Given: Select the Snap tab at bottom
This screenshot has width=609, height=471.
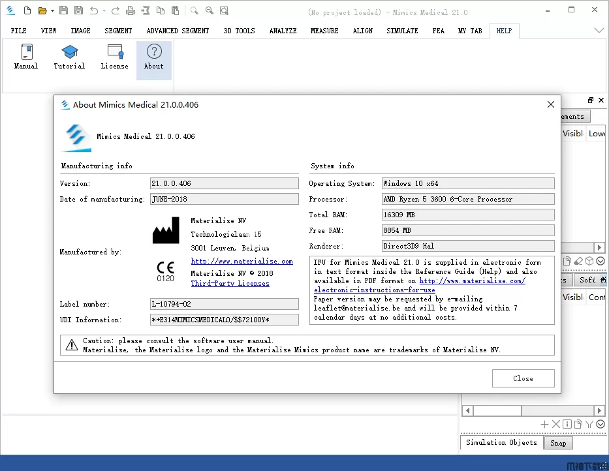Looking at the screenshot, I should (558, 443).
